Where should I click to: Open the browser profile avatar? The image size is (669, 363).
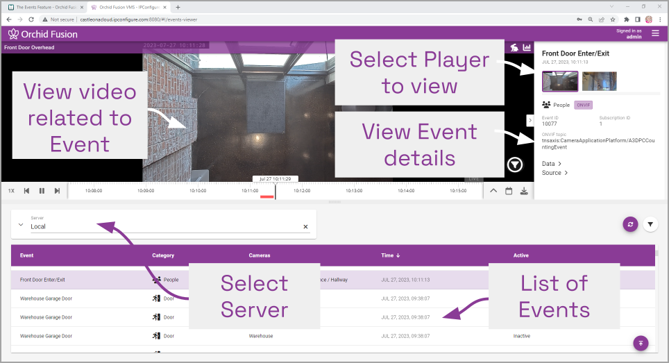coord(649,19)
